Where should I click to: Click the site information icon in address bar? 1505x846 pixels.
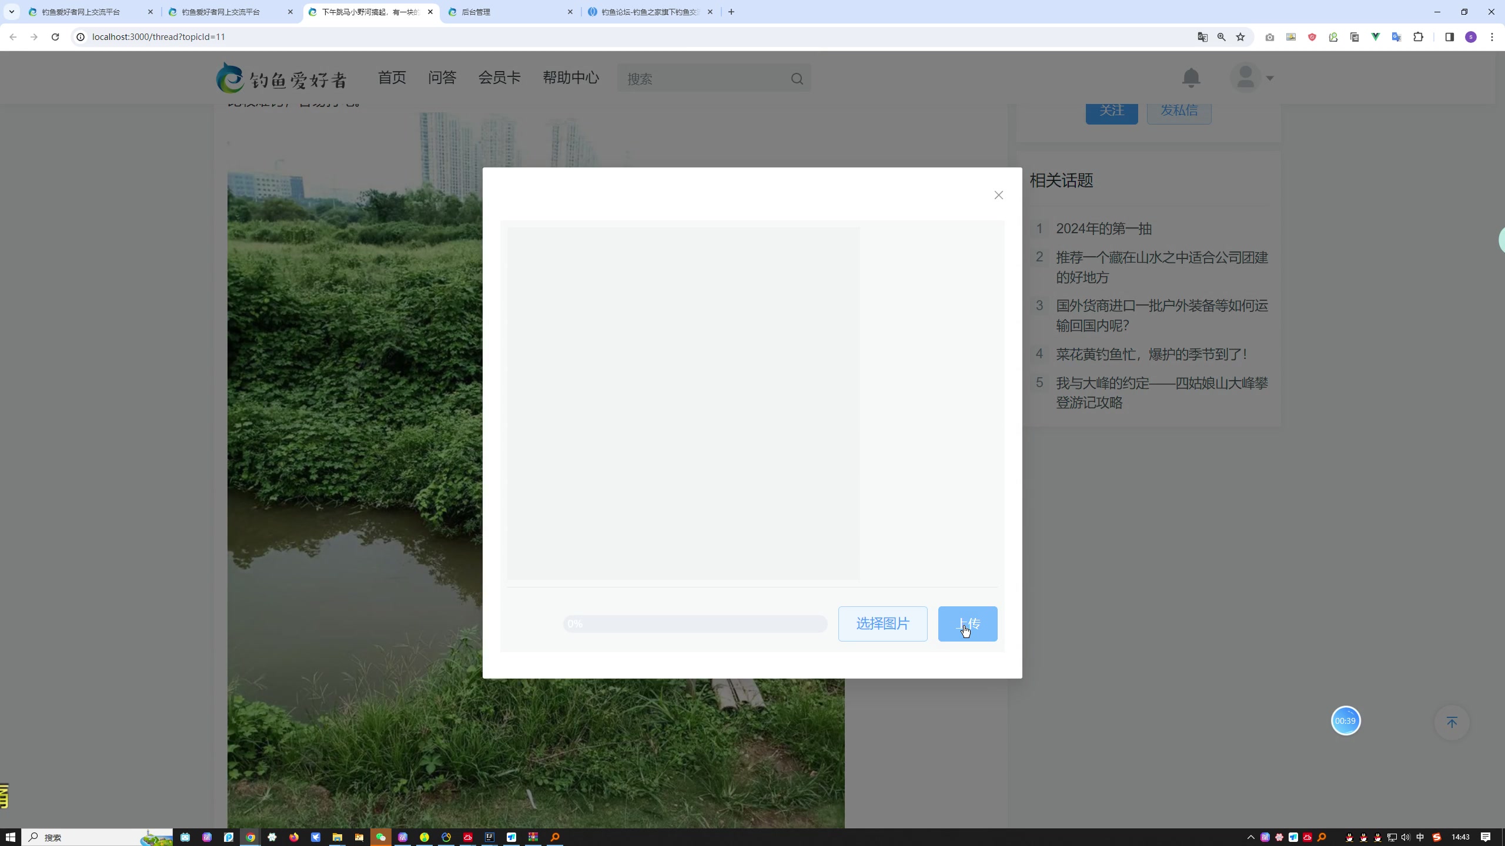click(81, 37)
